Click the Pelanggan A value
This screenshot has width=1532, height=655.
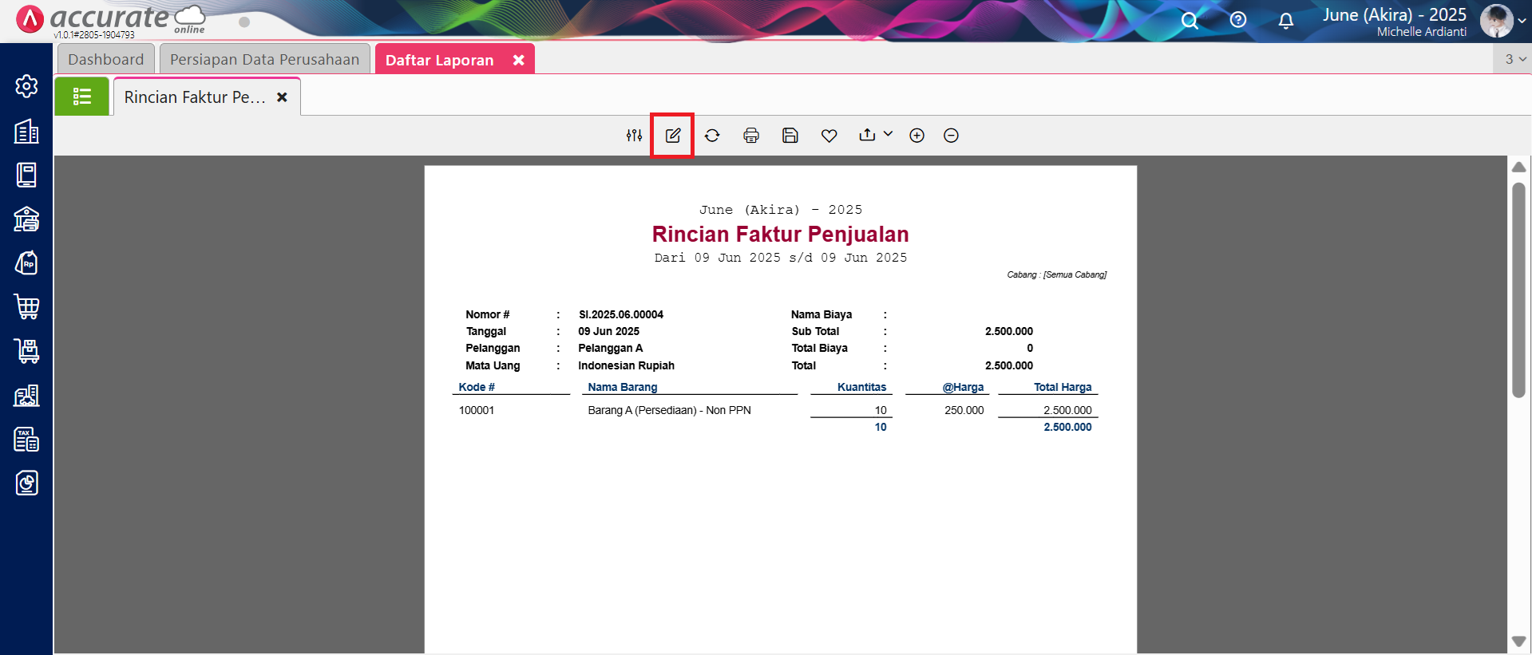pos(610,348)
